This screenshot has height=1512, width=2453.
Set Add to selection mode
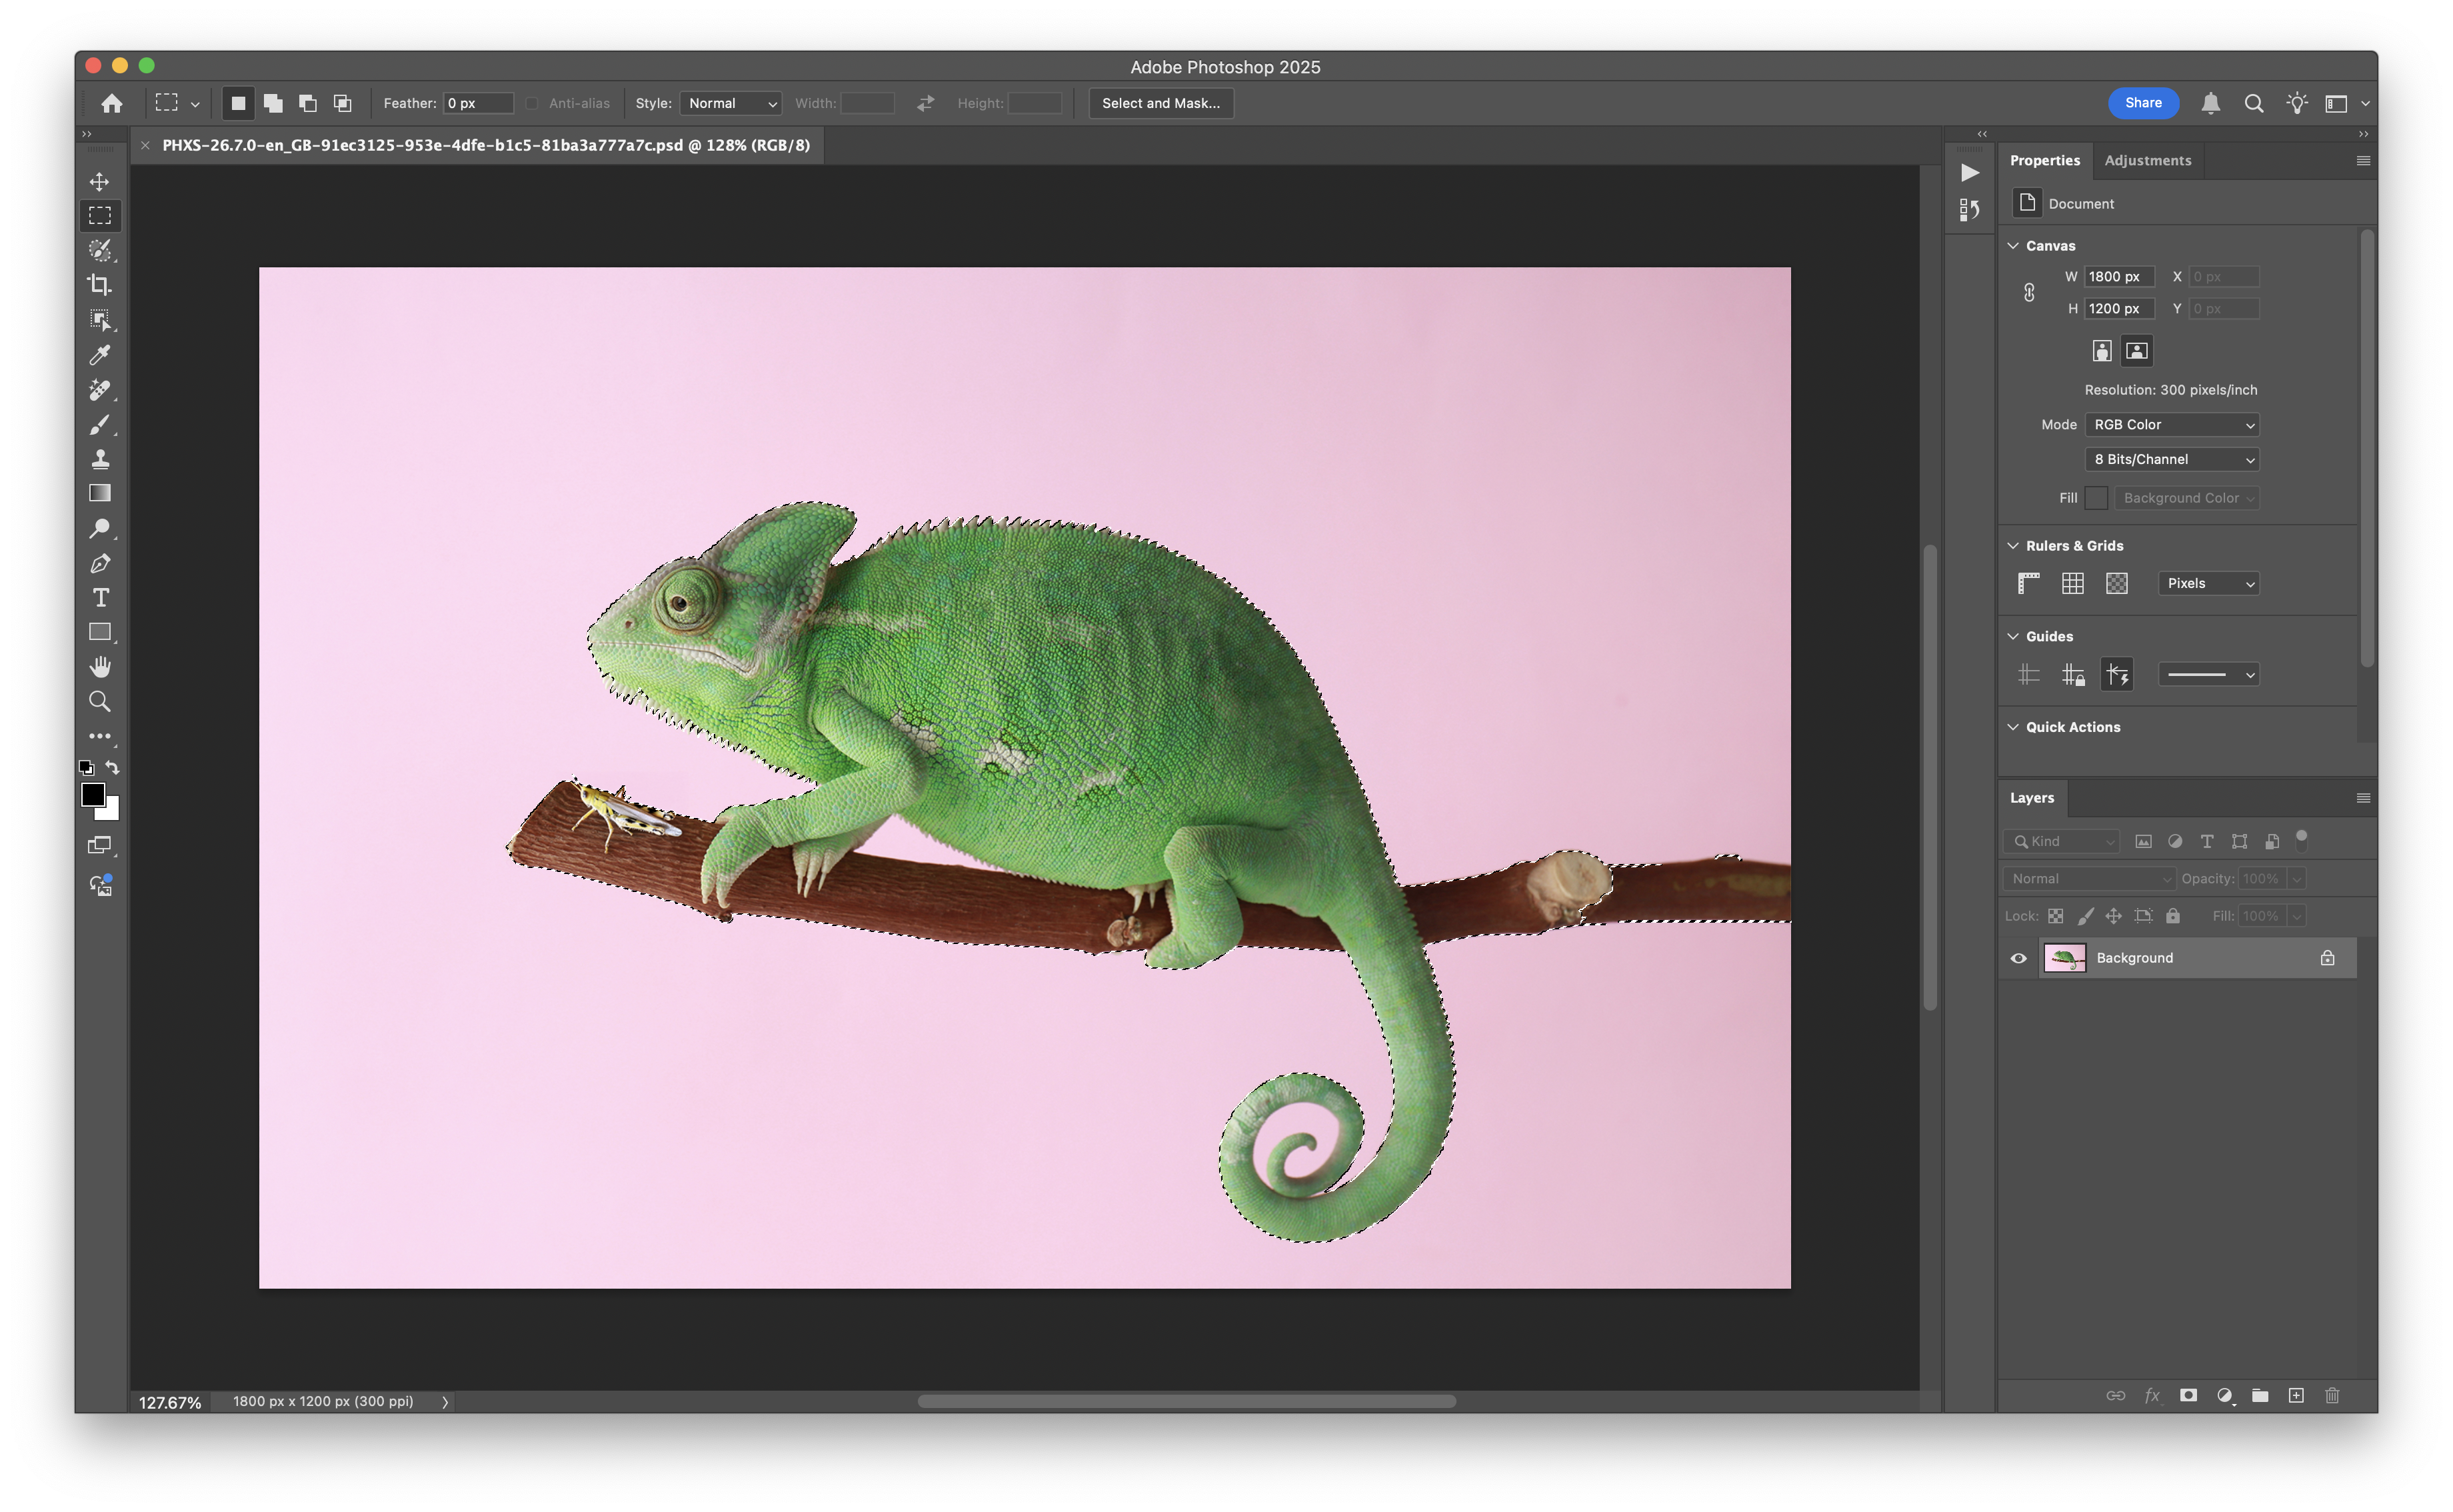point(273,103)
